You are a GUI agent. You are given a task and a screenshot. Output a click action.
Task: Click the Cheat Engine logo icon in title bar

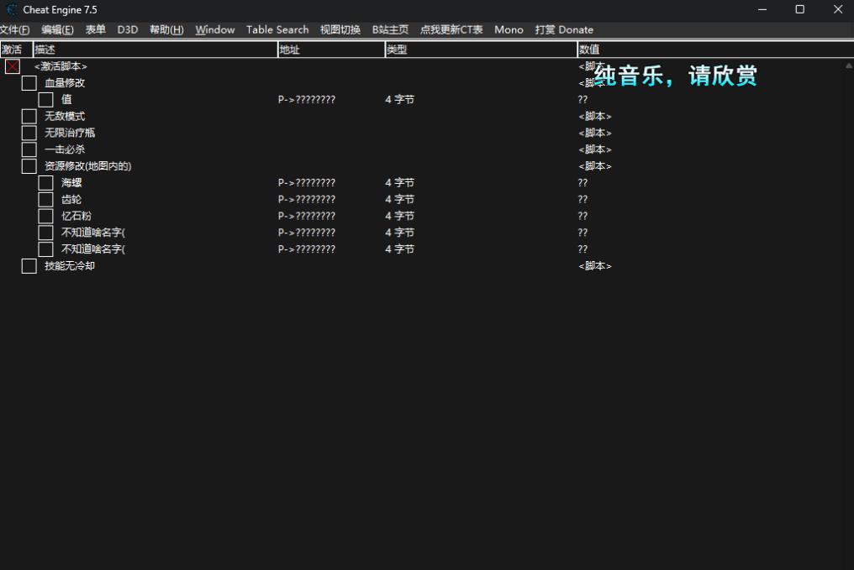tap(12, 10)
